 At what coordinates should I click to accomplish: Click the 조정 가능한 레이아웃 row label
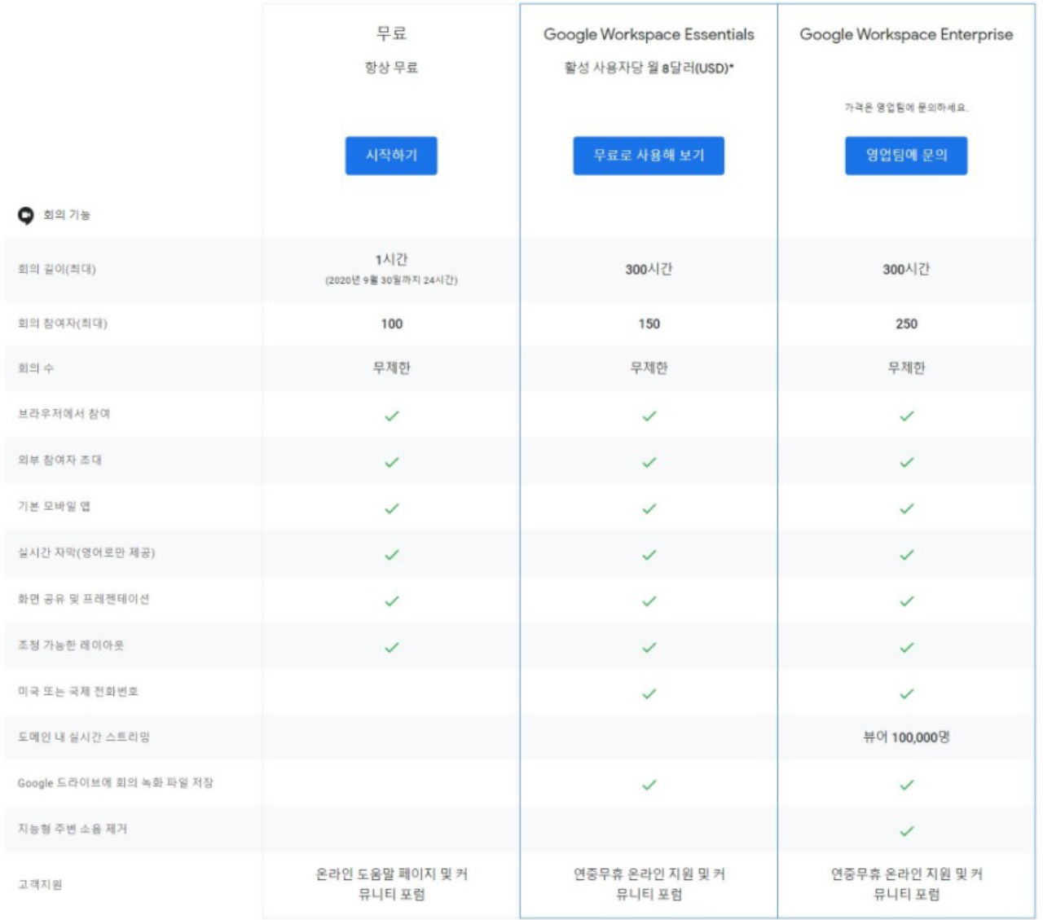(71, 645)
